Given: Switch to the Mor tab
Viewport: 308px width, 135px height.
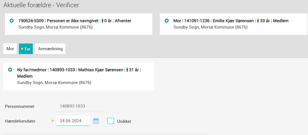Looking at the screenshot, I should 10,49.
